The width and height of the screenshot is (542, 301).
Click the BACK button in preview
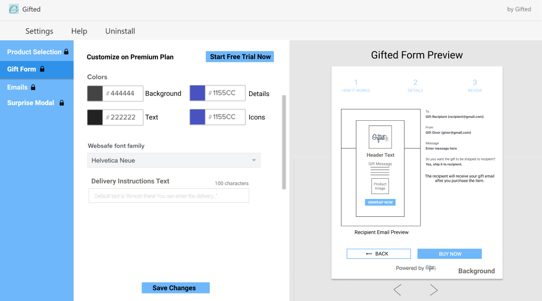pos(379,254)
